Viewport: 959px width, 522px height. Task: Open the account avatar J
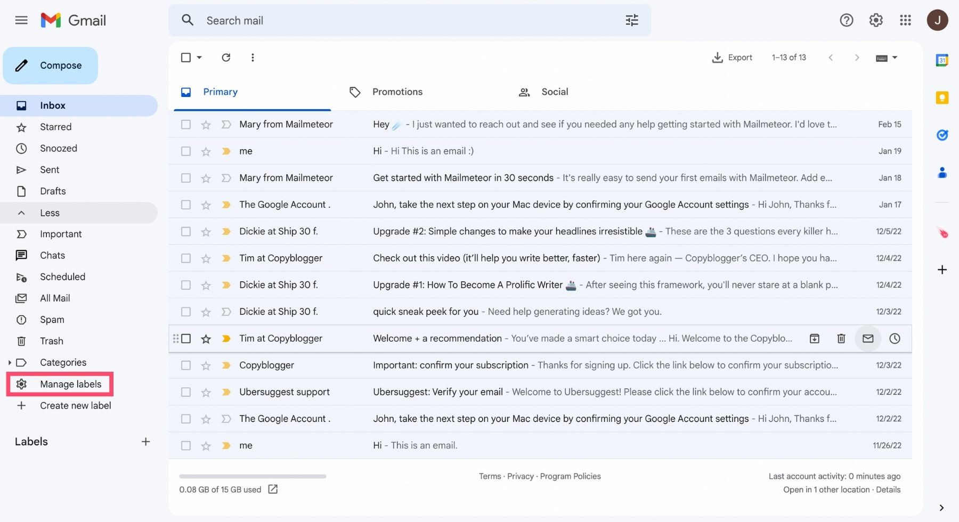(937, 20)
